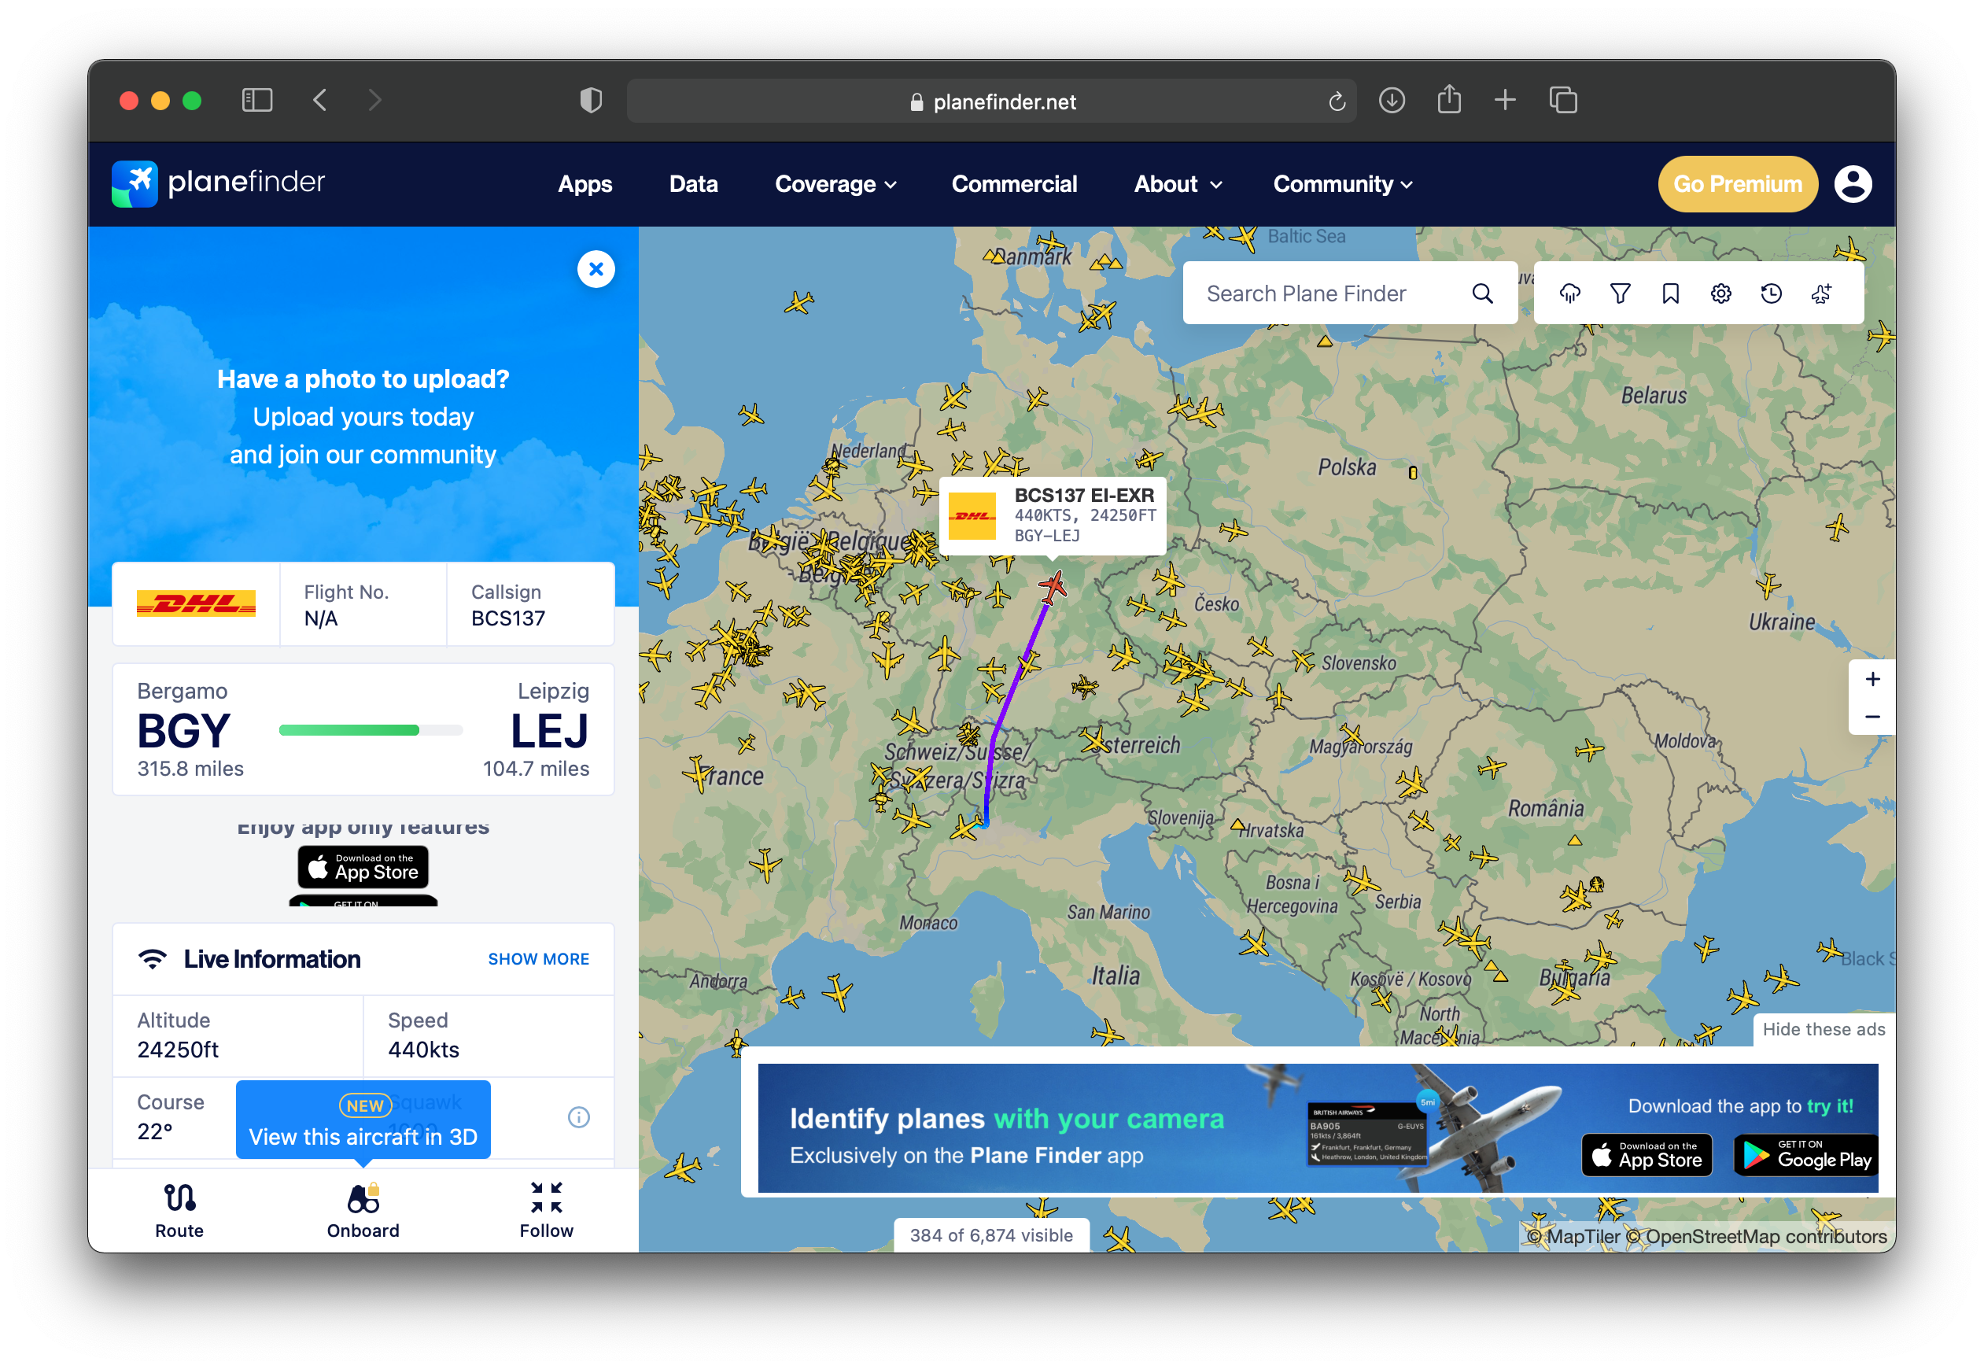This screenshot has height=1369, width=1984.
Task: Click the add aircraft plane-plus icon
Action: [x=1821, y=293]
